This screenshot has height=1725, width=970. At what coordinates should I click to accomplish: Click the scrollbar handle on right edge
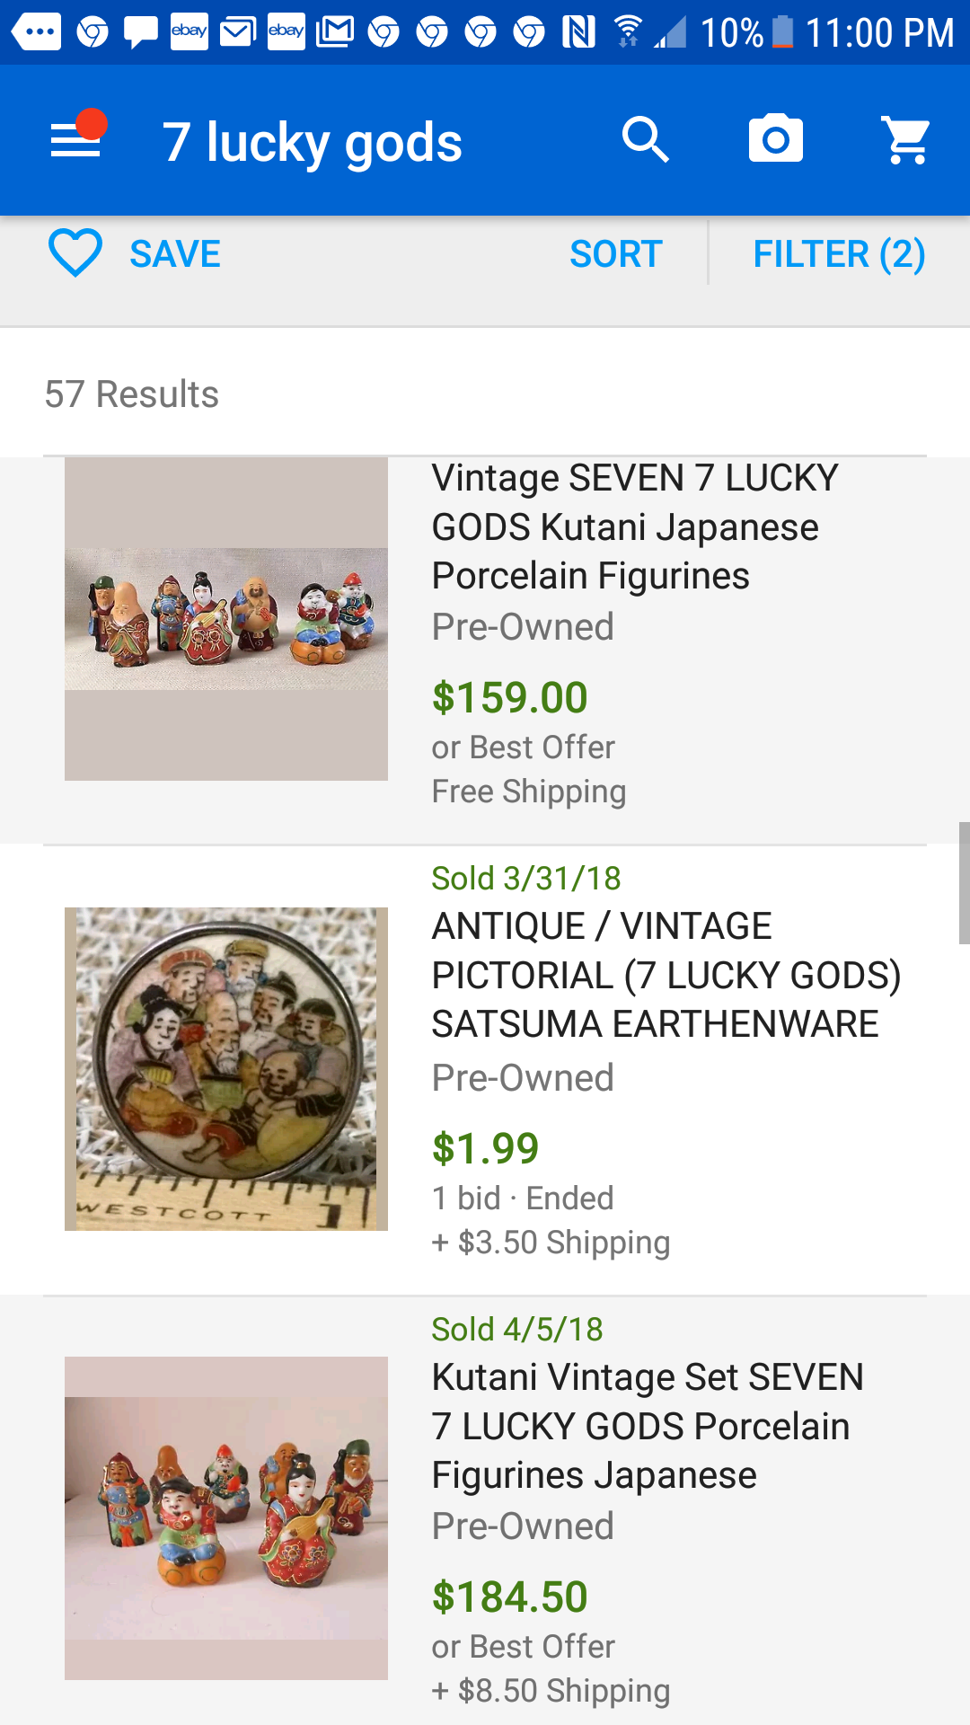(964, 882)
